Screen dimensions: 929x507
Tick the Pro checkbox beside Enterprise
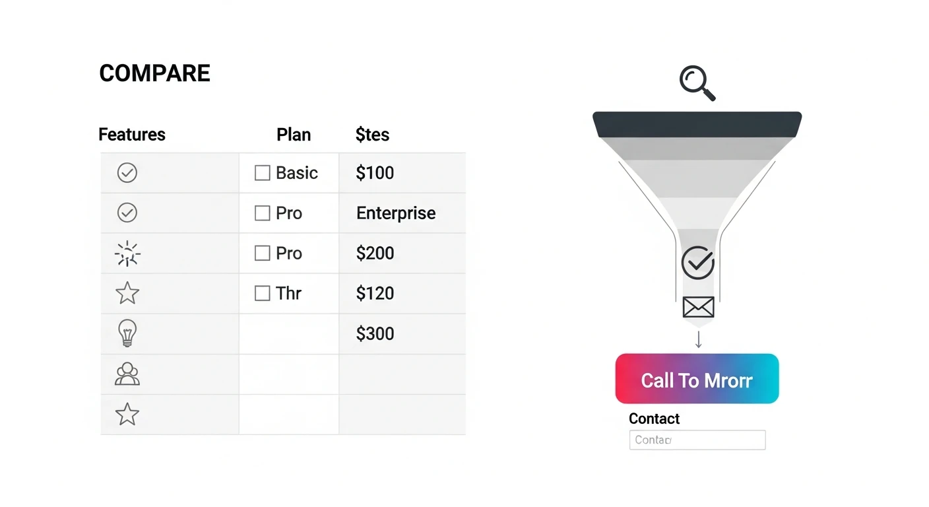point(262,213)
